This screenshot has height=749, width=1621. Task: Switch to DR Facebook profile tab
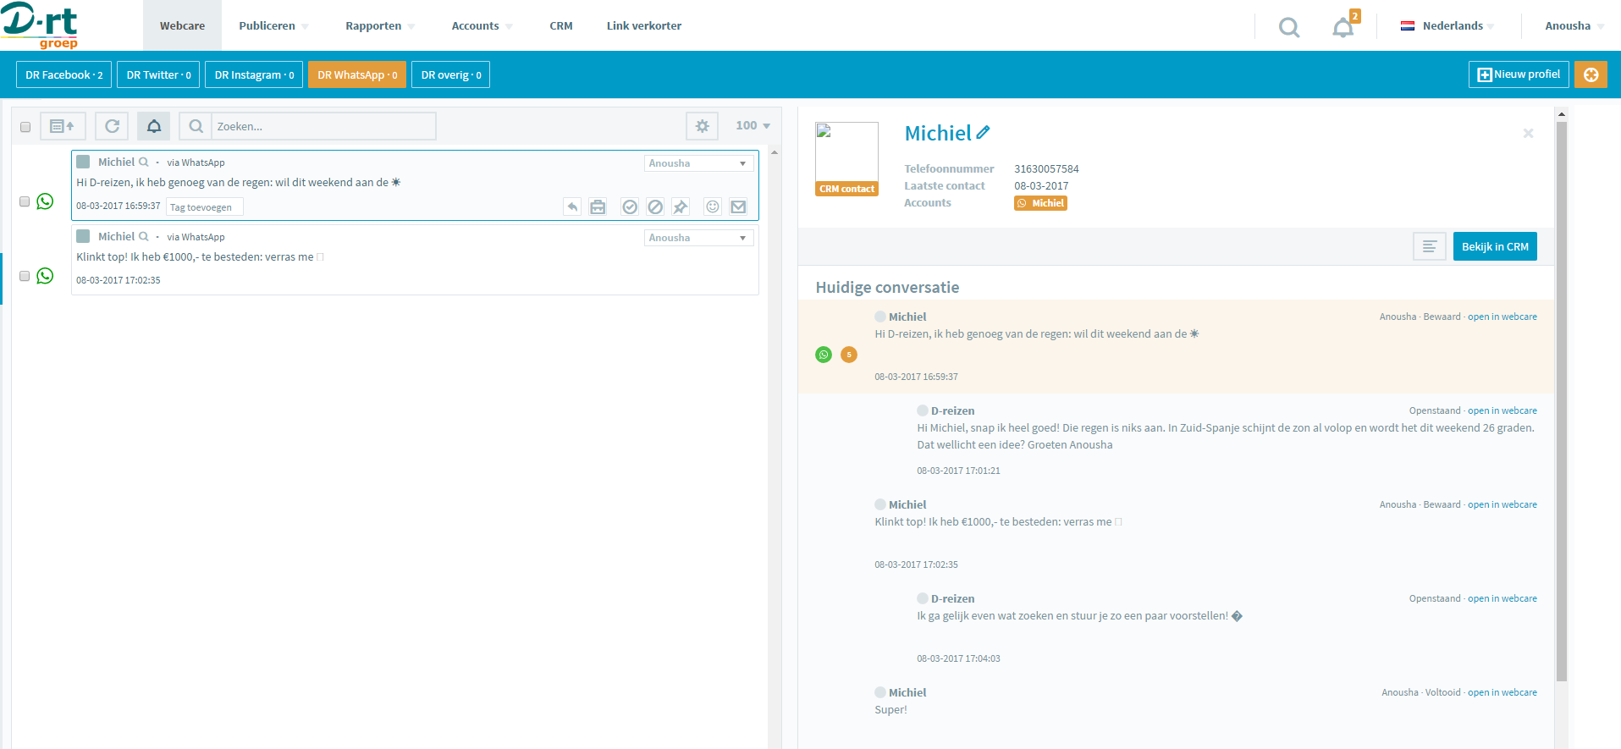tap(64, 74)
